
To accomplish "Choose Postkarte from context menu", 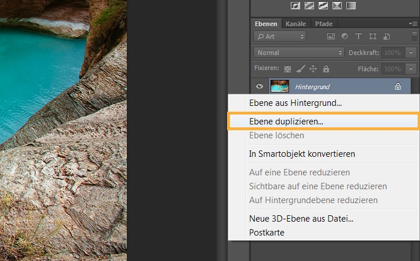I will click(x=324, y=233).
